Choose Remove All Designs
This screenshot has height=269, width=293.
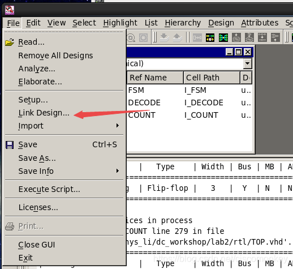(64, 55)
